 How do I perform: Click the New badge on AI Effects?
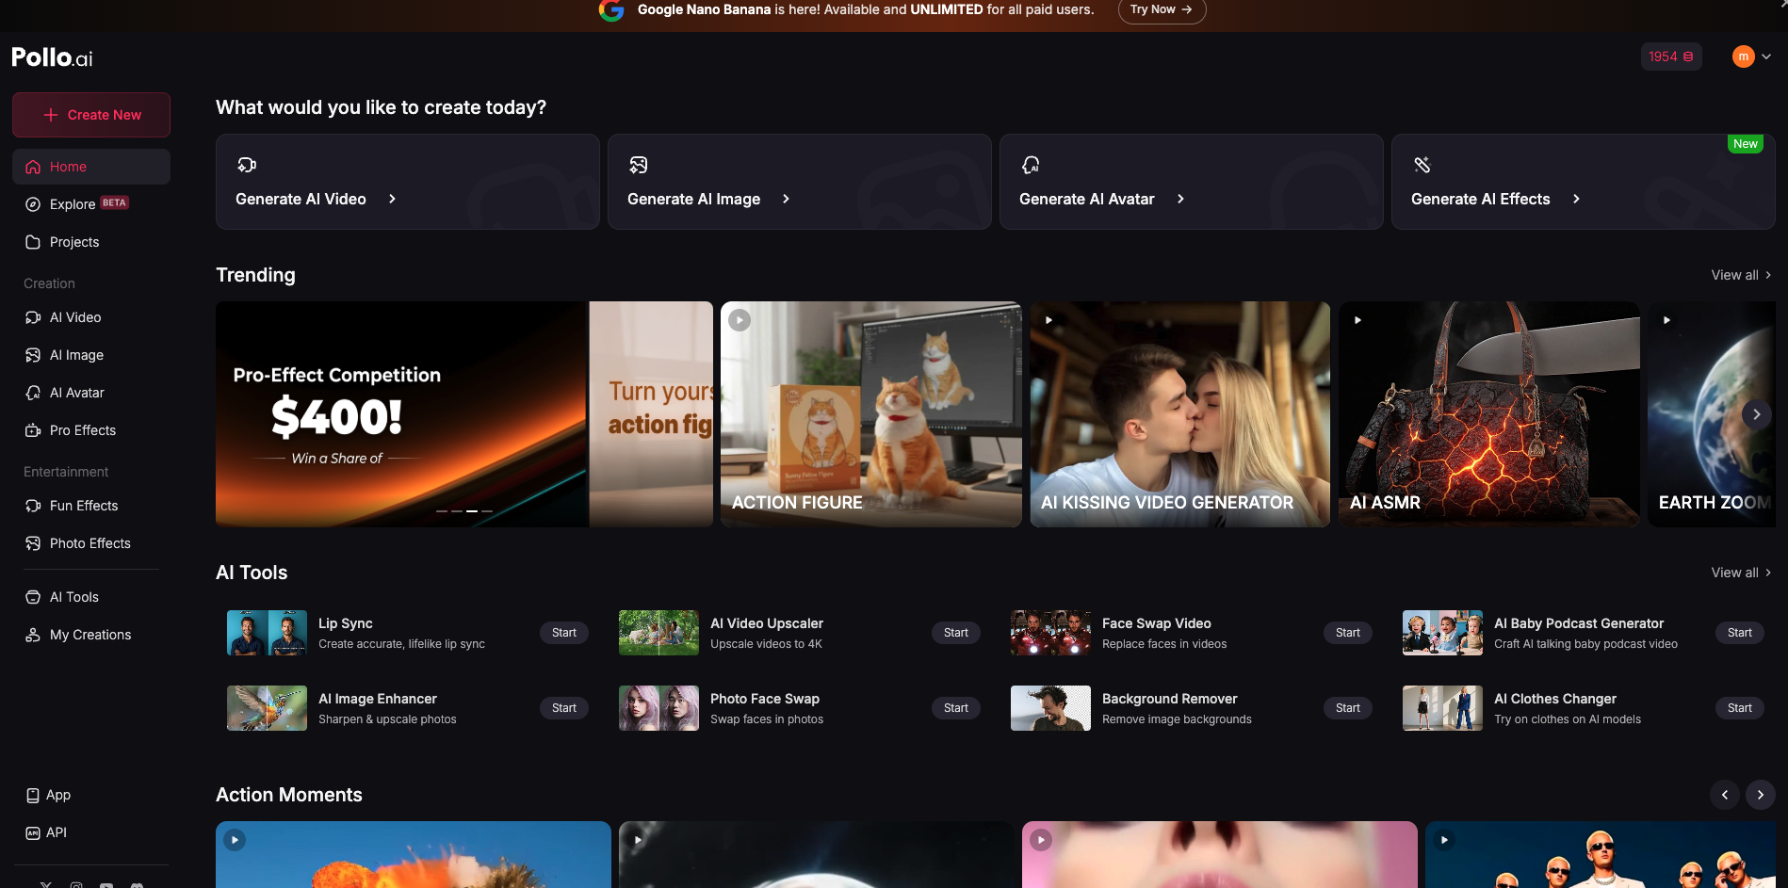point(1746,144)
